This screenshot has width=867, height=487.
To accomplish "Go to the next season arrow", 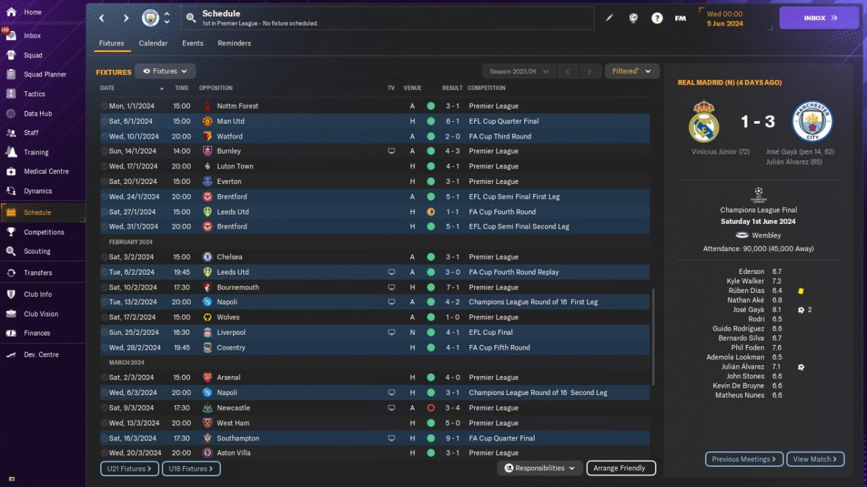I will [x=590, y=71].
